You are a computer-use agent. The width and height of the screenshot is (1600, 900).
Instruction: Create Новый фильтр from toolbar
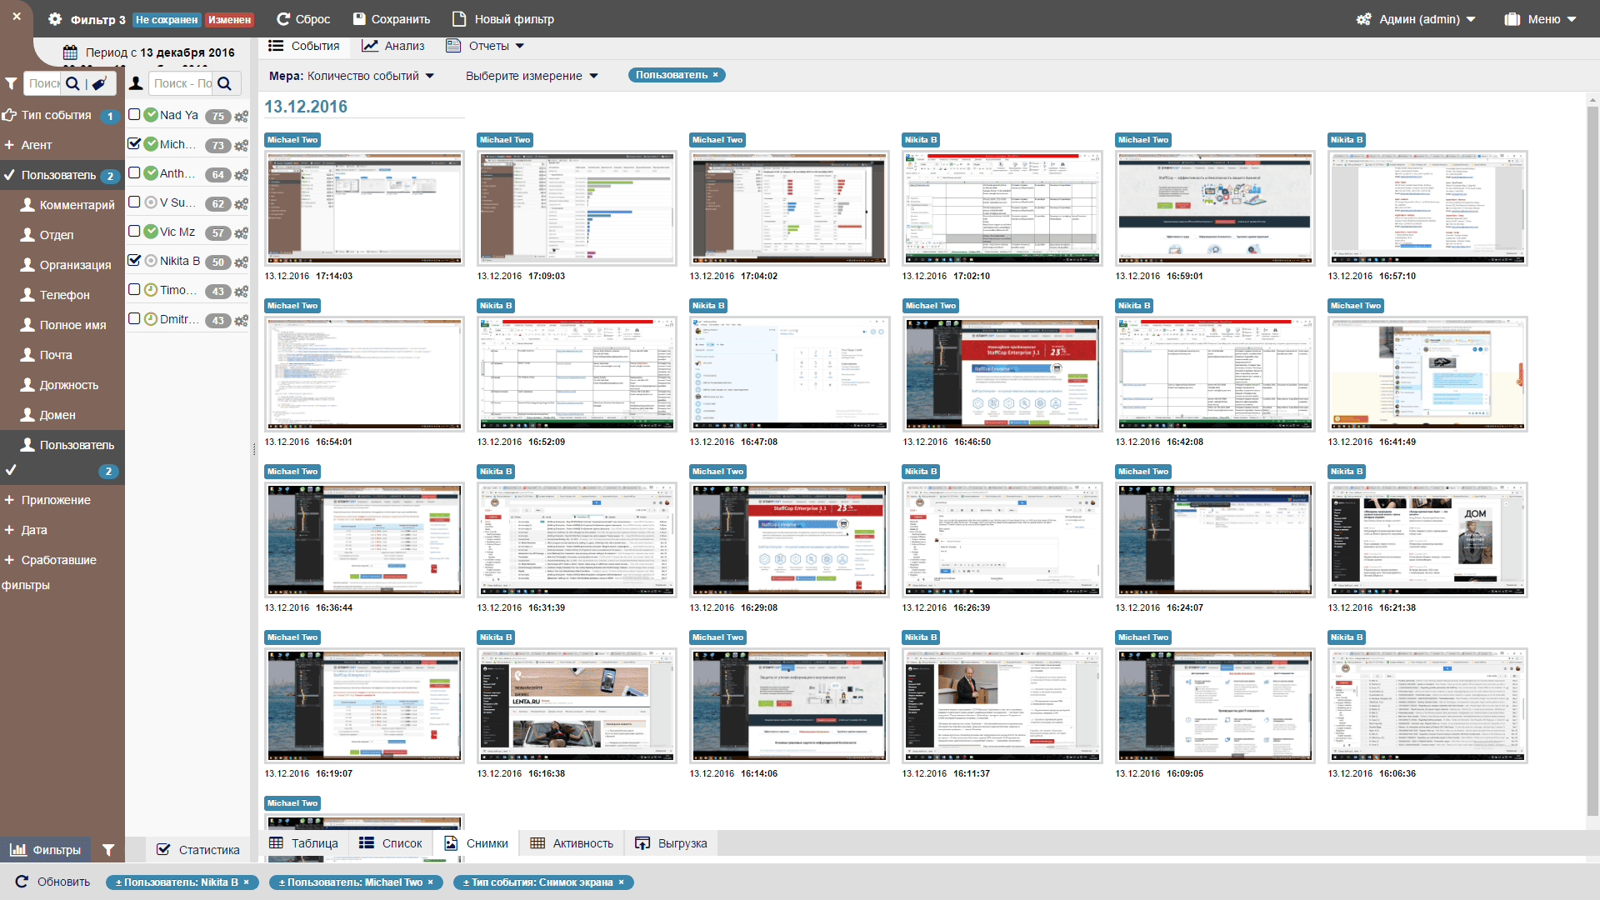[502, 19]
